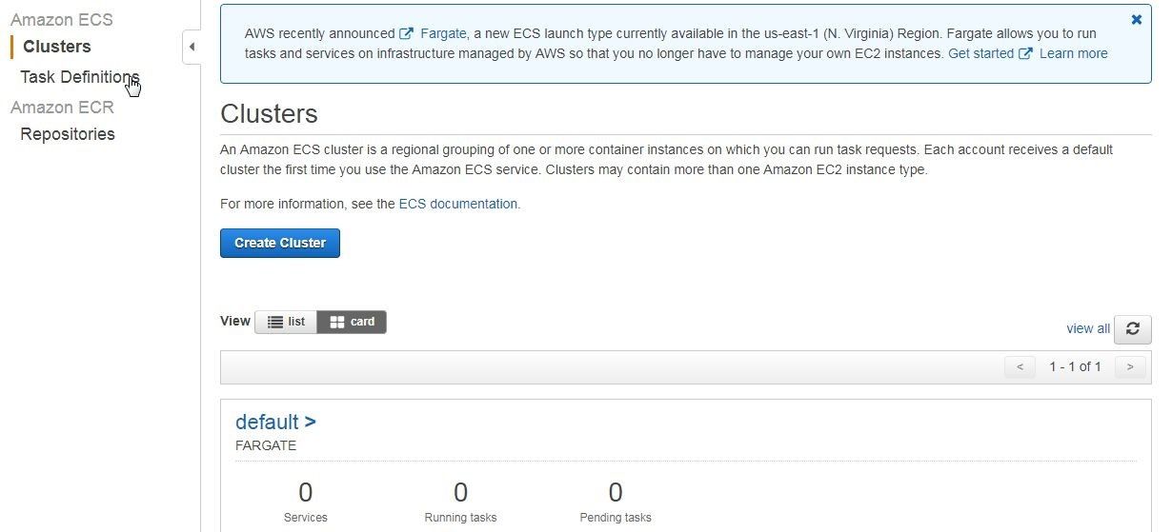Collapse the left navigation sidebar arrow

pyautogui.click(x=192, y=47)
